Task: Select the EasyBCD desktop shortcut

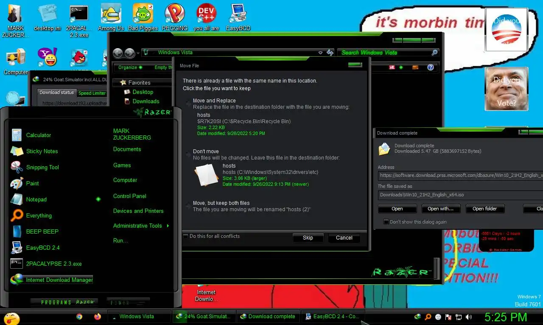Action: tap(238, 17)
